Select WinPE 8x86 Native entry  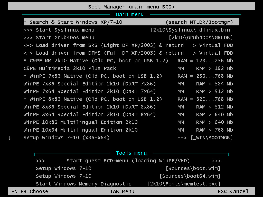(128, 99)
